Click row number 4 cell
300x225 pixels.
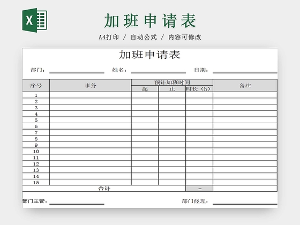click(36, 114)
